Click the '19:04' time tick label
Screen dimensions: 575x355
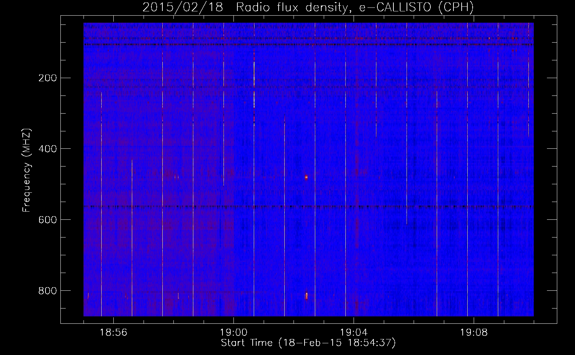354,333
